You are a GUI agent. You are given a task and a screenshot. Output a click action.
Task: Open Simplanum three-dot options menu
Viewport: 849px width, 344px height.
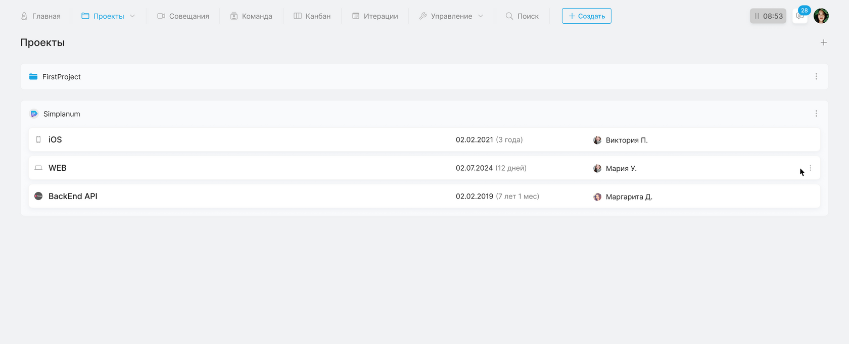click(816, 114)
